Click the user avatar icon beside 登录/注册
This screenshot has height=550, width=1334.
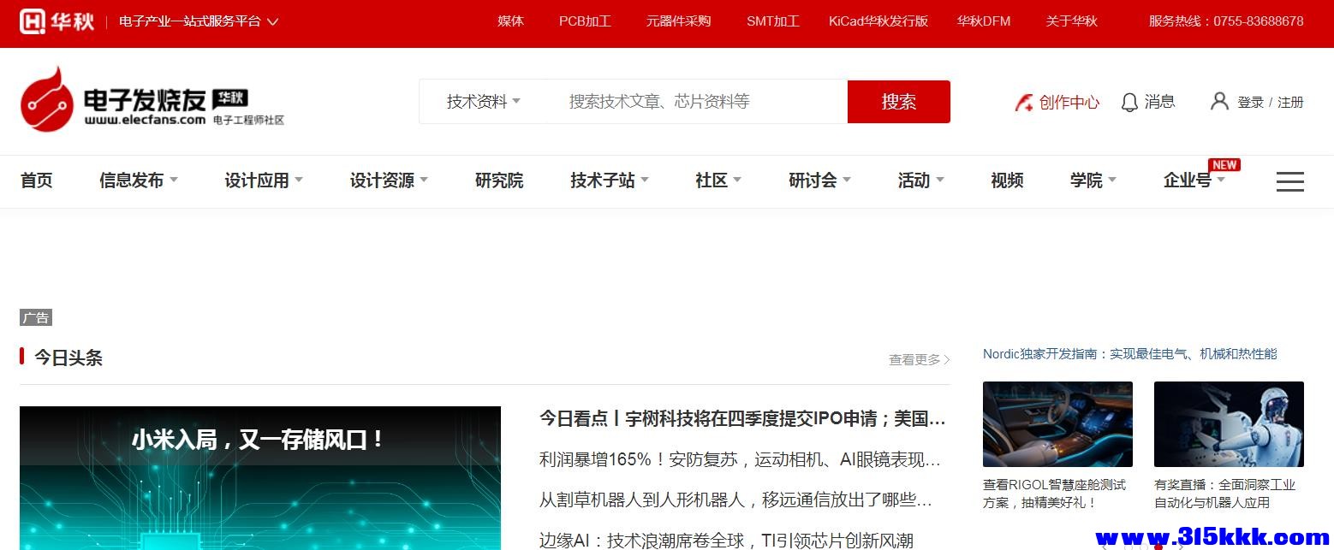click(1219, 101)
